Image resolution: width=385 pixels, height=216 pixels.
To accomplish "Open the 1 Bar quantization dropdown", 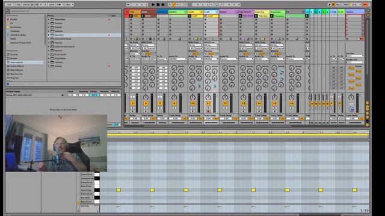I will point(69,4).
